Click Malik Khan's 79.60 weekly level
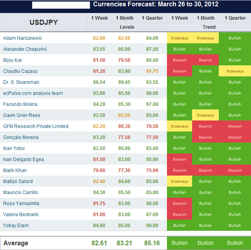Screen dimensions: 251x250 pyautogui.click(x=99, y=170)
